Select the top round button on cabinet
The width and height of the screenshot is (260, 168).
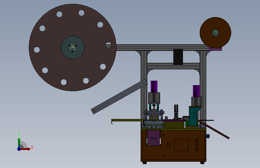pos(197,140)
